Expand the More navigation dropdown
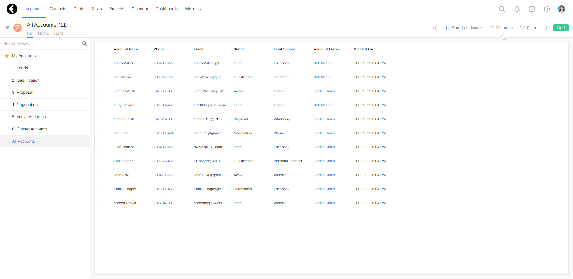Screen dimensions: 573x279 (x=193, y=9)
